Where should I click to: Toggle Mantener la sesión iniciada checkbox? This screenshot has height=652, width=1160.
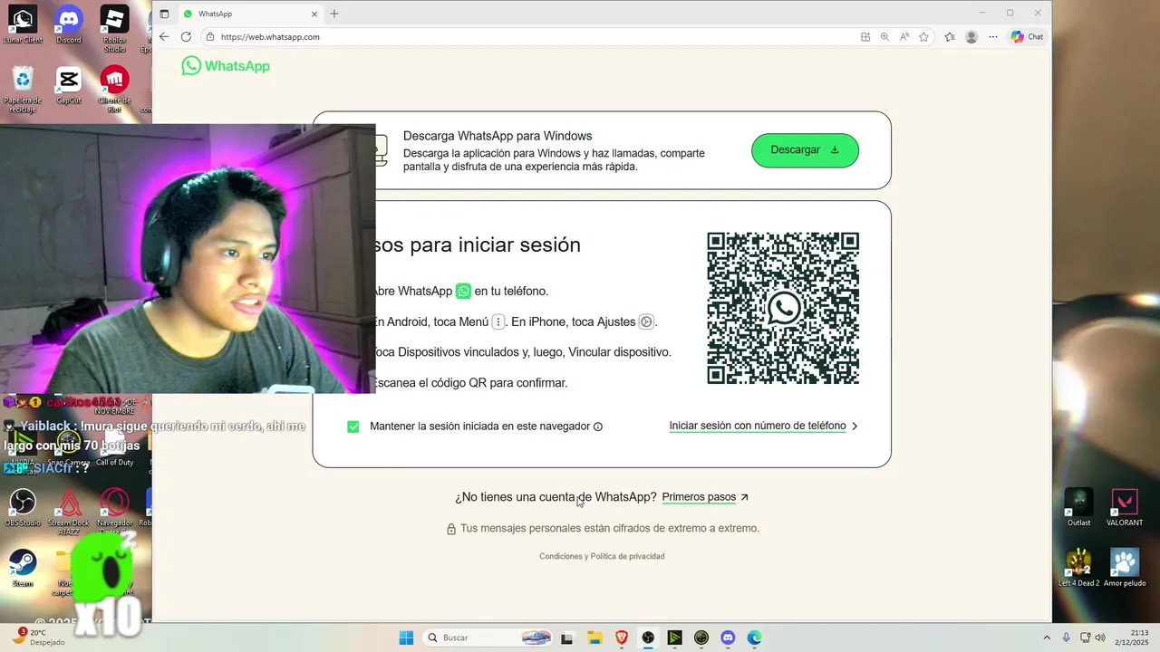click(x=353, y=427)
